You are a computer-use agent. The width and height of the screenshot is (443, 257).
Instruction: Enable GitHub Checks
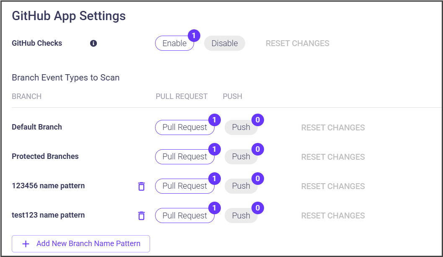(x=174, y=43)
